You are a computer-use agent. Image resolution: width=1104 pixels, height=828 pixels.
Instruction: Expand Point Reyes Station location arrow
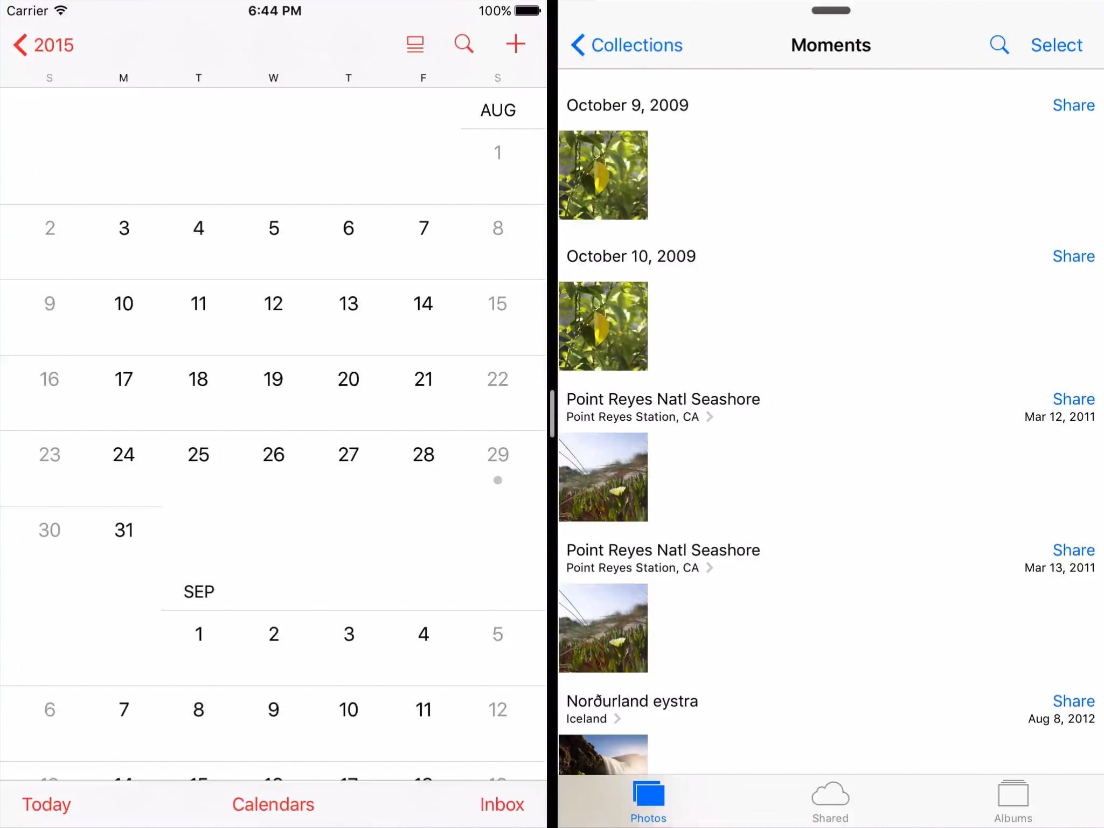point(710,416)
